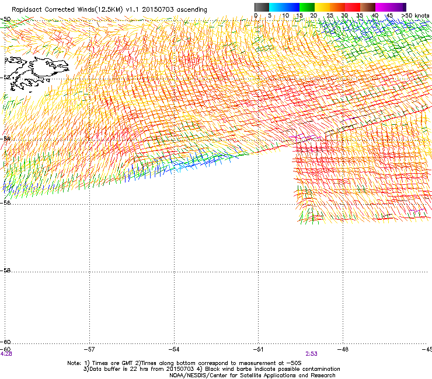Viewport: 432px width, 379px height.
Task: Click the '35' legend scale label
Action: (x=360, y=15)
